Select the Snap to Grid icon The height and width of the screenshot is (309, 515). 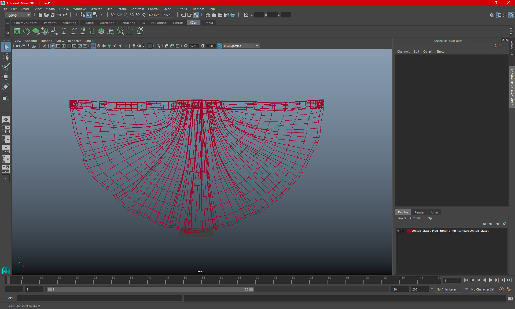click(x=113, y=15)
